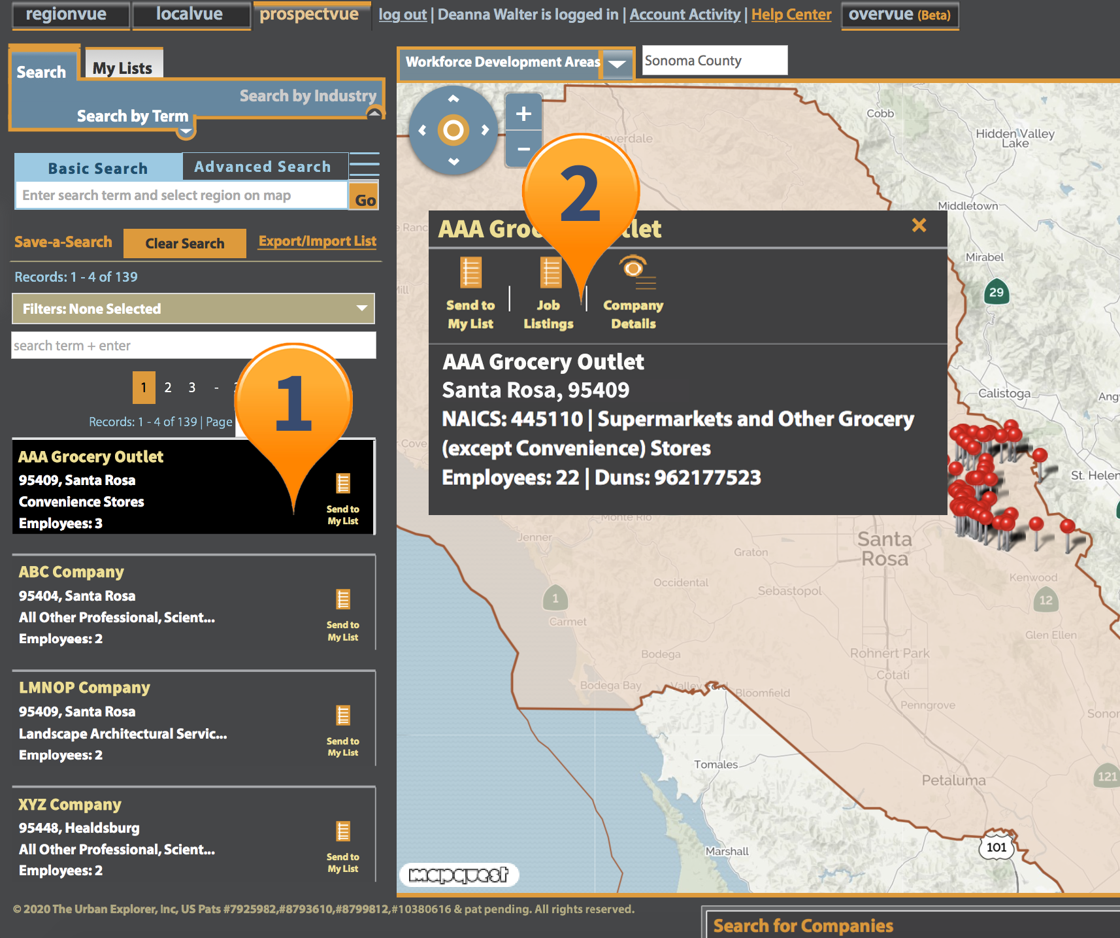This screenshot has height=938, width=1120.
Task: View Company Details in popup
Action: coord(633,293)
